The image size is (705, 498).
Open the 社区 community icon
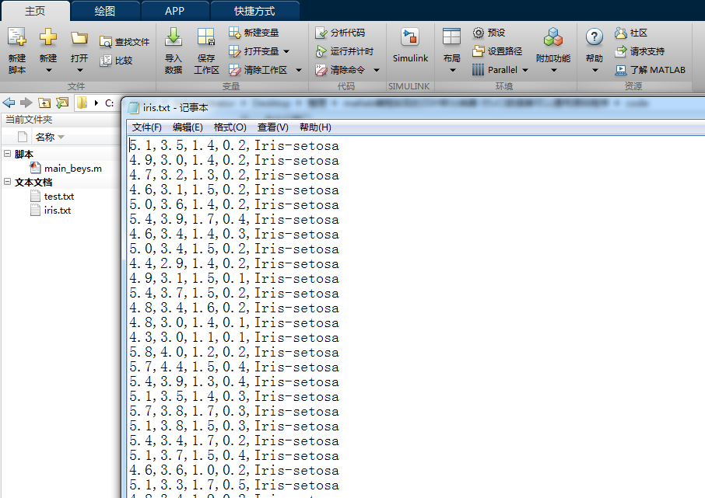click(621, 33)
